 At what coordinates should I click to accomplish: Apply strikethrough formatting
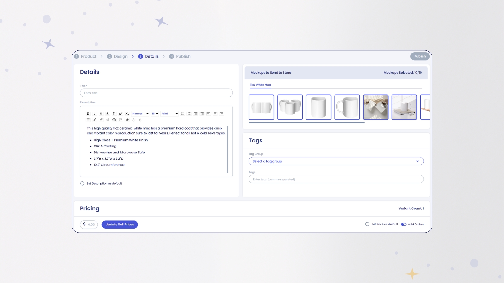[x=108, y=114]
